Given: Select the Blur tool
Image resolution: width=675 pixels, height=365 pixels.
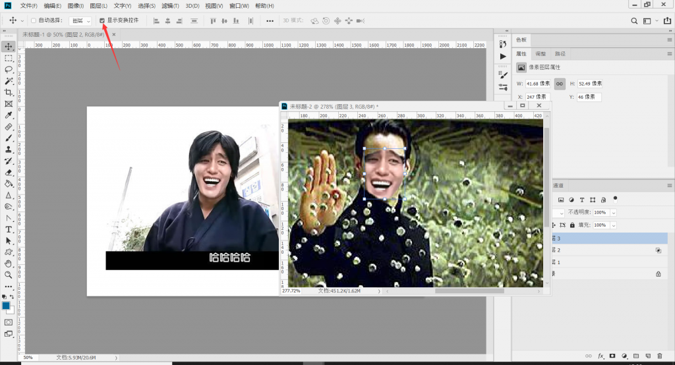Looking at the screenshot, I should [9, 196].
